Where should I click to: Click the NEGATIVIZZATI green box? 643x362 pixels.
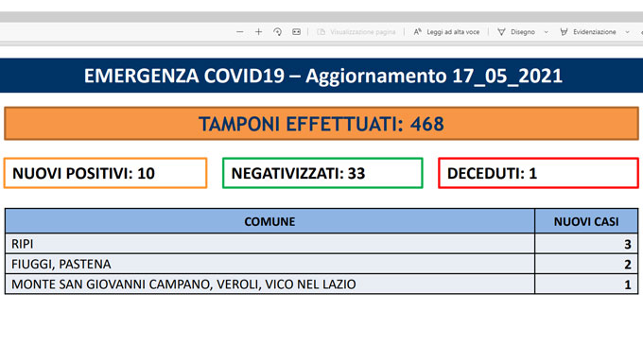coord(322,173)
